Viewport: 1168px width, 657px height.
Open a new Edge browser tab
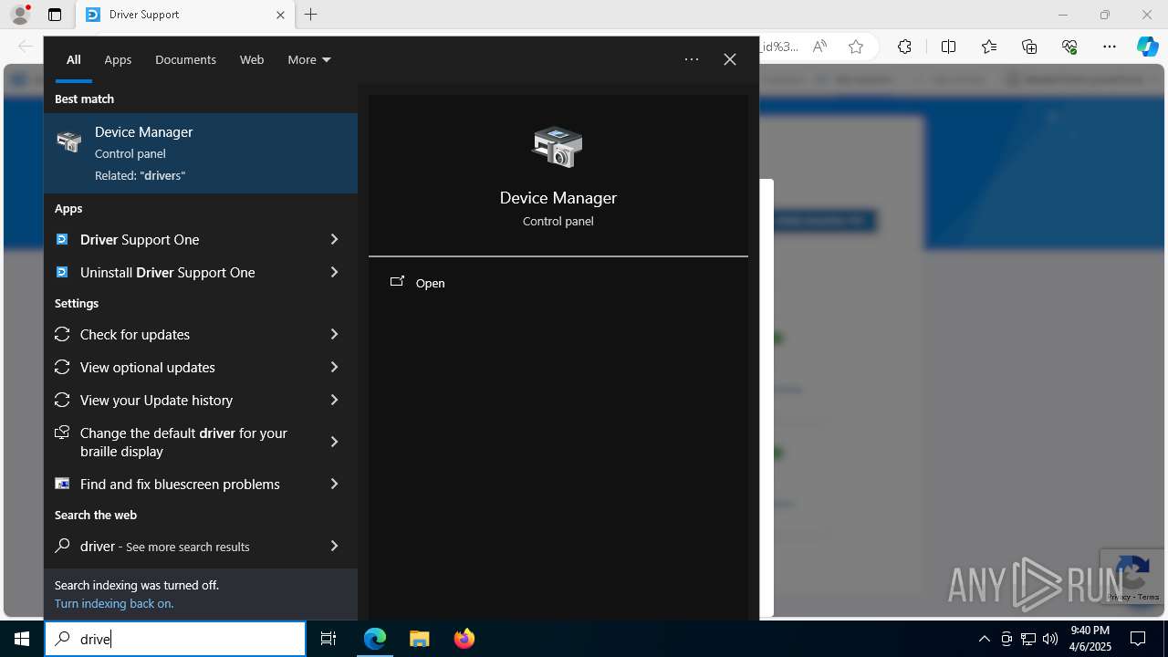click(x=311, y=15)
